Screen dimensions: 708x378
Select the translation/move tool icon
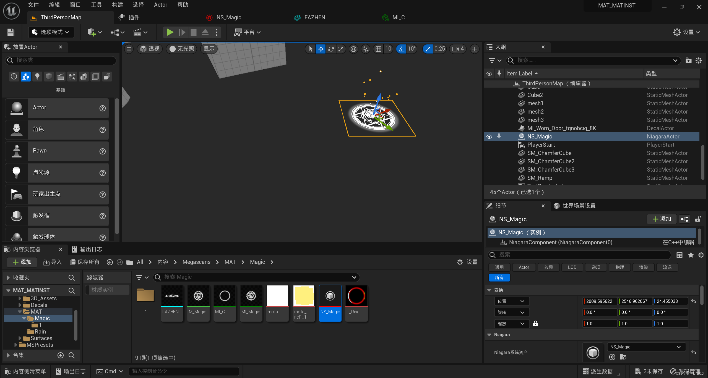[x=321, y=49]
